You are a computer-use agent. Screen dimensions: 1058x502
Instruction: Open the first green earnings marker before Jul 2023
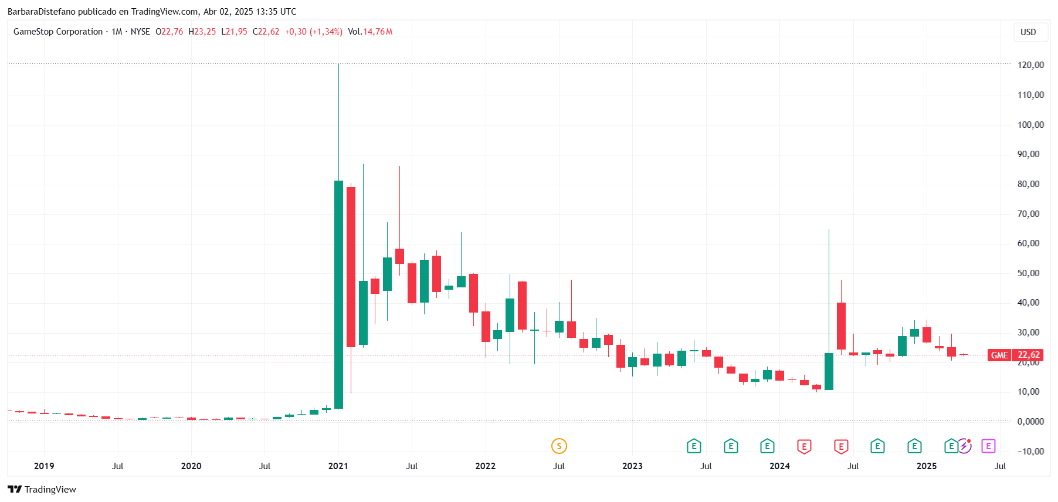pos(694,446)
